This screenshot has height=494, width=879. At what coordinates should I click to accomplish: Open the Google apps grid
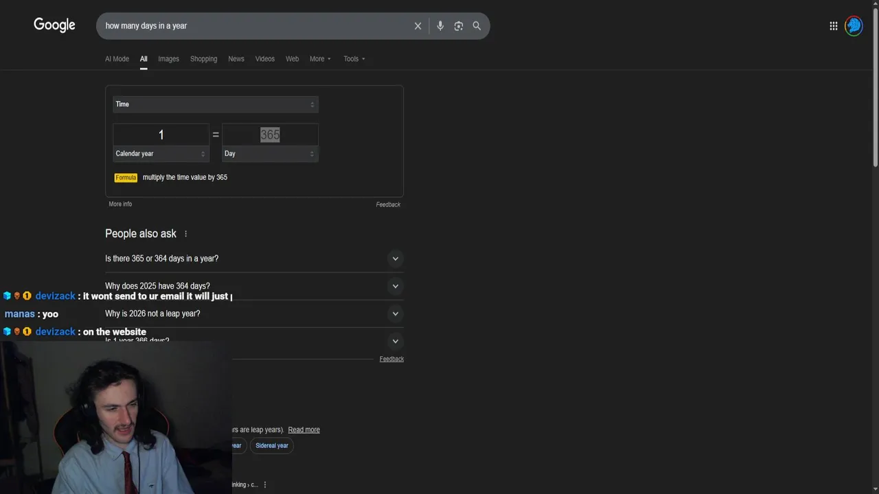coord(833,26)
